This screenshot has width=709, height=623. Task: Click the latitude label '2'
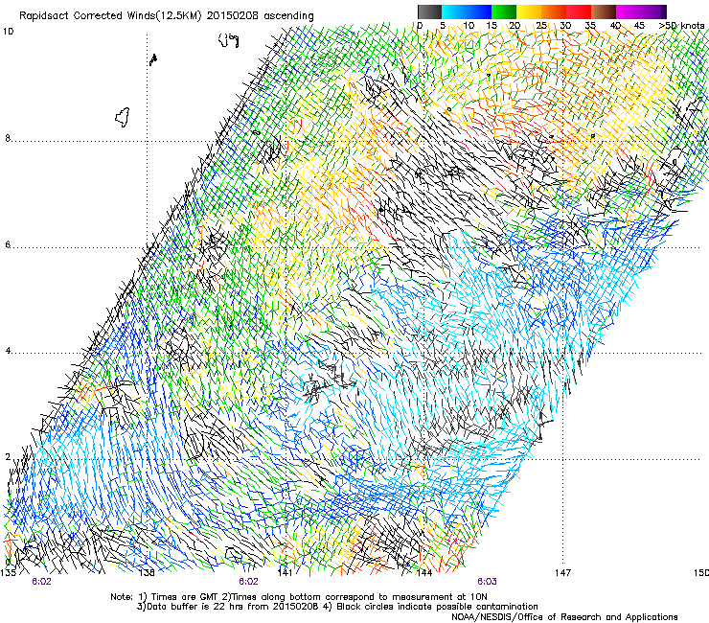click(8, 456)
